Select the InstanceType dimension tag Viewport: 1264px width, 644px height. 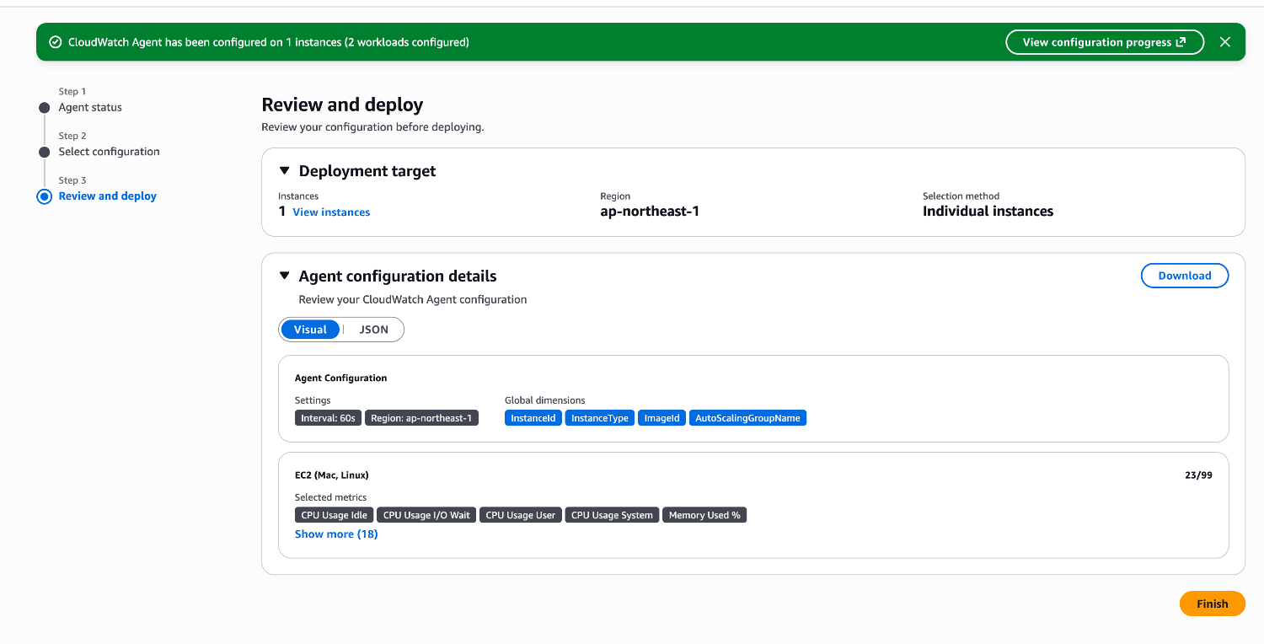click(x=600, y=418)
